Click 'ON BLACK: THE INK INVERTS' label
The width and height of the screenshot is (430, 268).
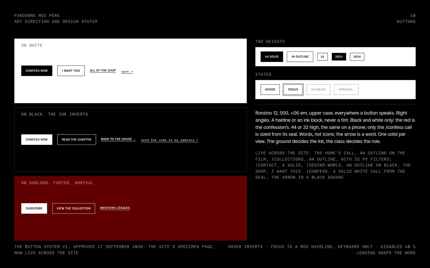(x=55, y=114)
